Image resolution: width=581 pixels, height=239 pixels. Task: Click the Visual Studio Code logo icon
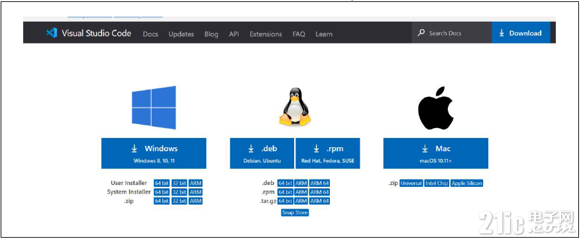pyautogui.click(x=52, y=33)
